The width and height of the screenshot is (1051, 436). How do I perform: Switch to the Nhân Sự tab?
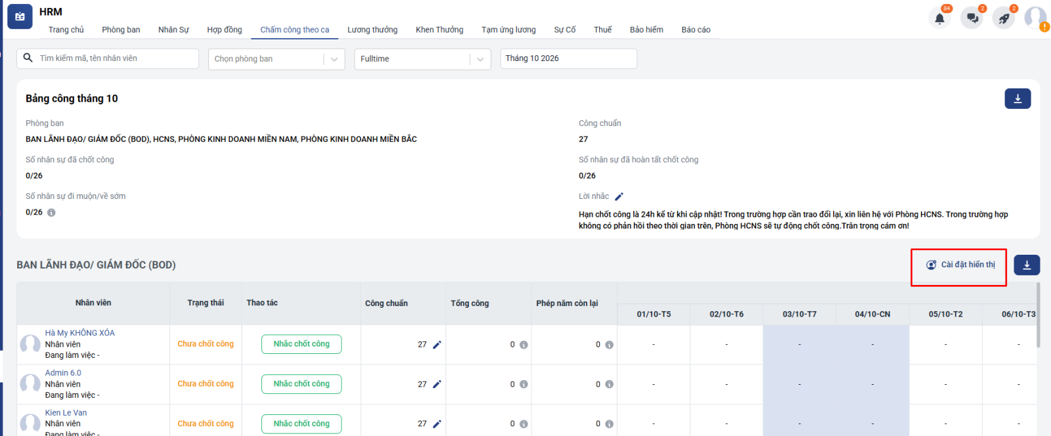tap(173, 30)
